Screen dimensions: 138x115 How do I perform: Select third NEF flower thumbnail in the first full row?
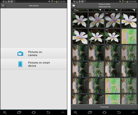pos(113,20)
